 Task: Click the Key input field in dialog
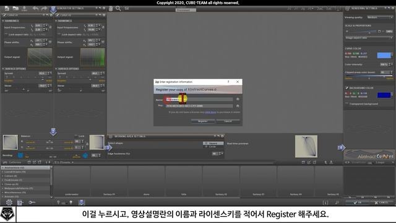[x=199, y=106]
